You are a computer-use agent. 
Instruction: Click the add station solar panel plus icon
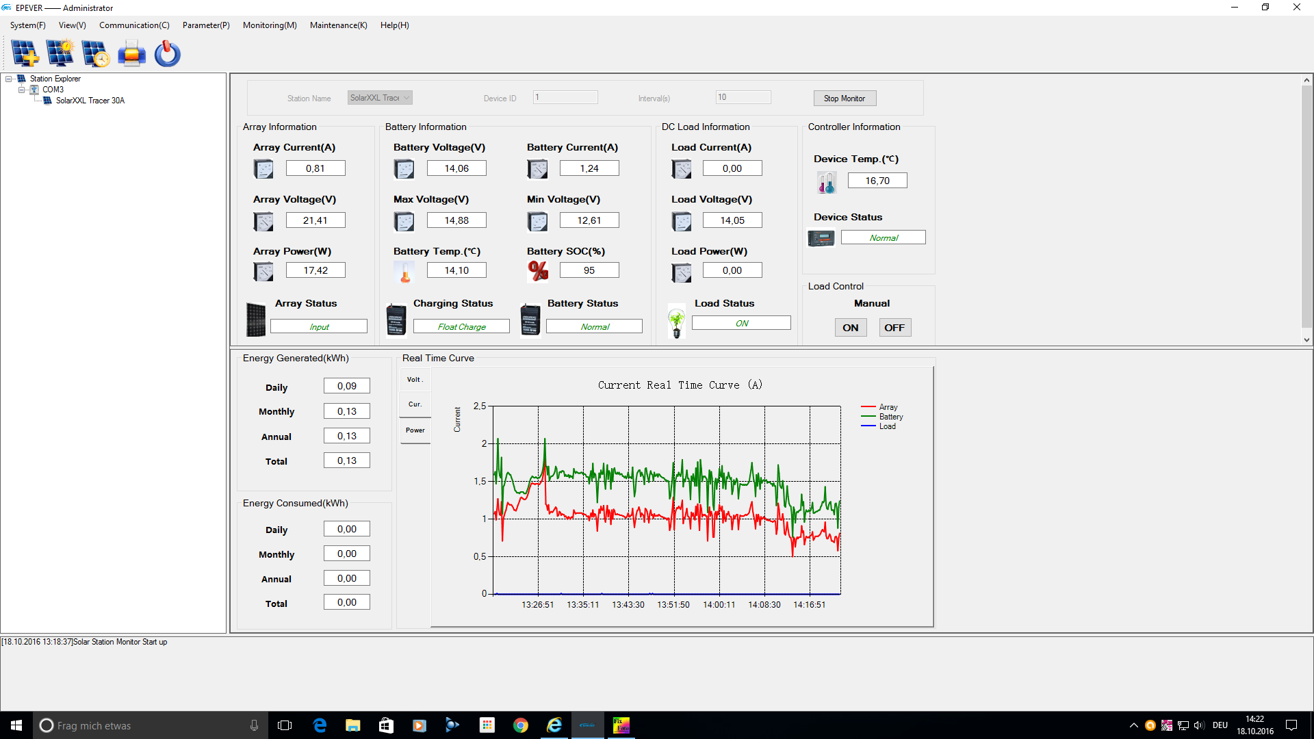coord(25,53)
